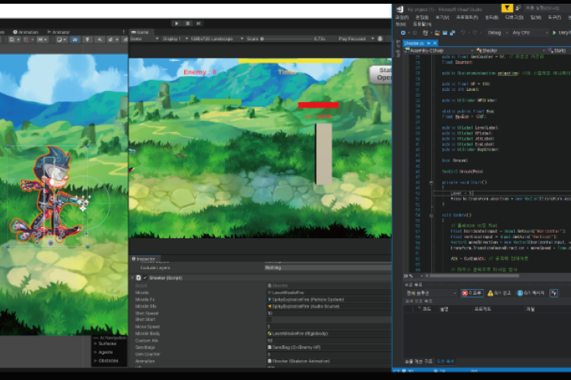Click the navigate back icon in Visual Studio

point(403,32)
